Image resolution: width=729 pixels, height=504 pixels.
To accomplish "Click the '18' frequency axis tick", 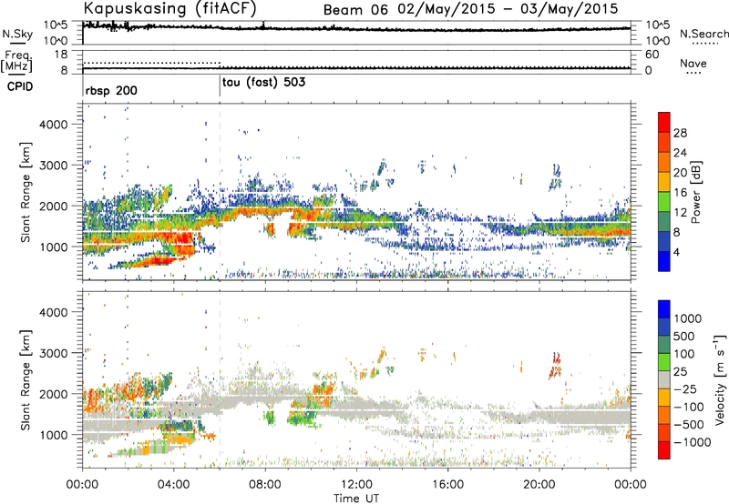I will coord(61,55).
